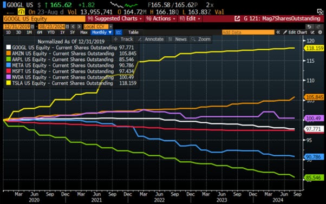Click NVDA purple legend color swatch
The image size is (326, 204).
pos(9,77)
